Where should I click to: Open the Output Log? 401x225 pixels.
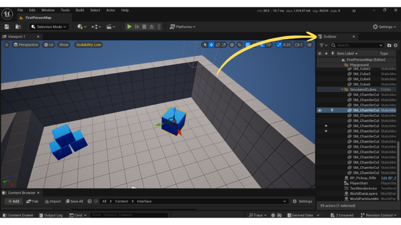click(51, 215)
